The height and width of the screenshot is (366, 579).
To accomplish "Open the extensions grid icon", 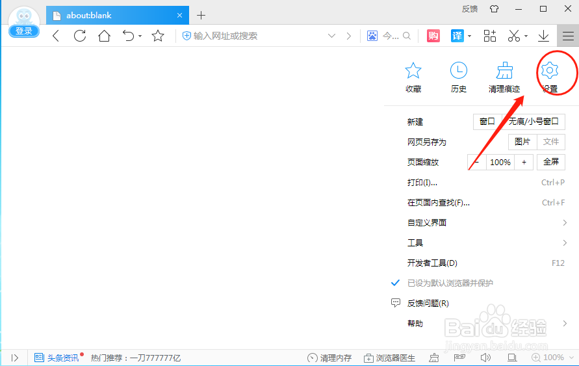I will click(x=489, y=36).
